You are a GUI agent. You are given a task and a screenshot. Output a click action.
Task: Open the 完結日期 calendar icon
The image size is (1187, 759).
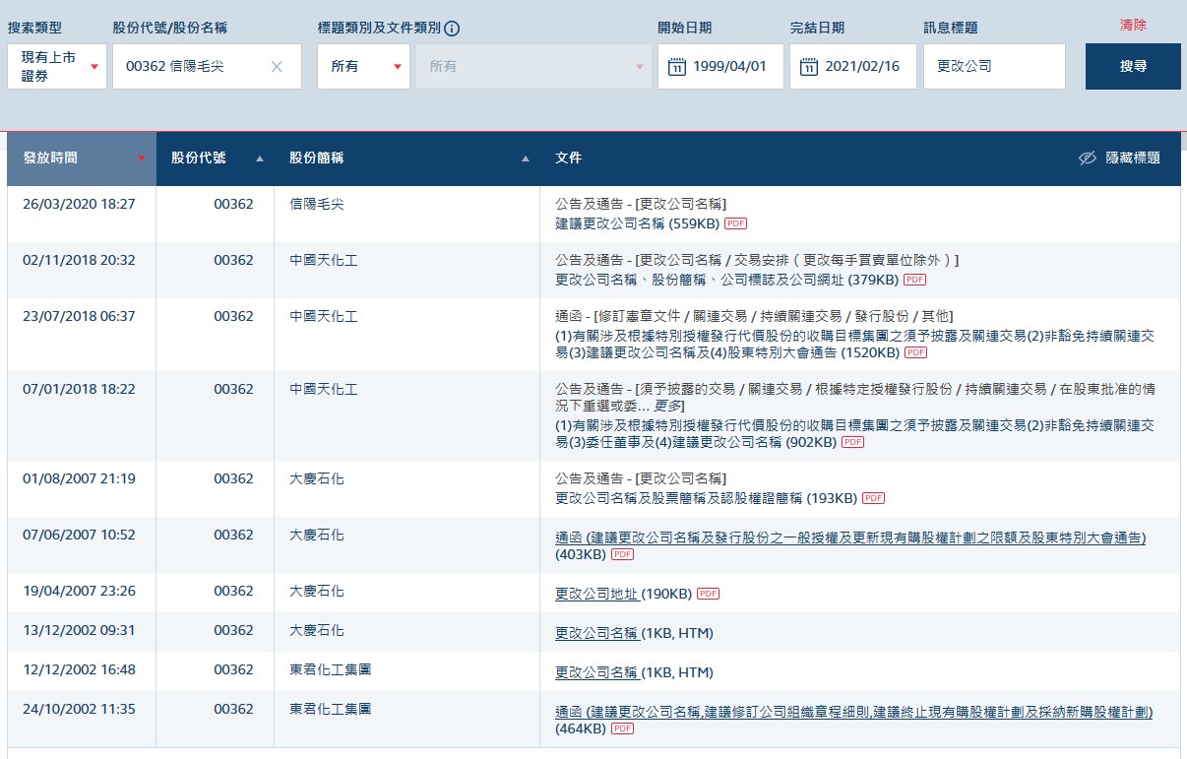(808, 67)
